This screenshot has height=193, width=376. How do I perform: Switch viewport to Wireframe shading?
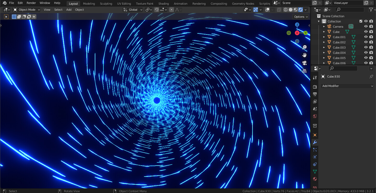(x=286, y=10)
